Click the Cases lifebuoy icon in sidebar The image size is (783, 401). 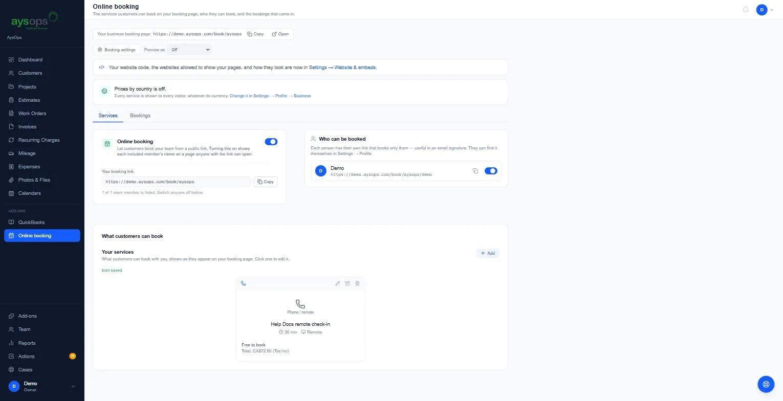tap(11, 370)
